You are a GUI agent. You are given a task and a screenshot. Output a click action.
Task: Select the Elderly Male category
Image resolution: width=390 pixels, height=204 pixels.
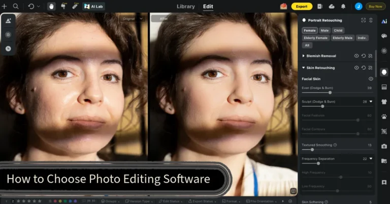click(x=342, y=38)
